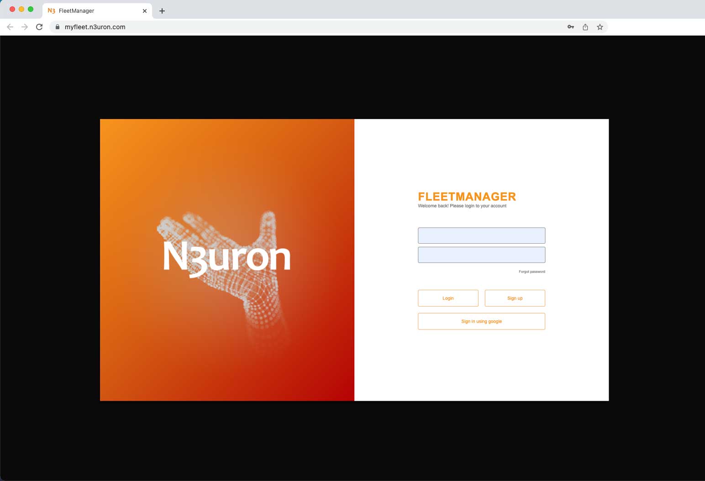705x481 pixels.
Task: Click the Sign up button
Action: tap(515, 298)
